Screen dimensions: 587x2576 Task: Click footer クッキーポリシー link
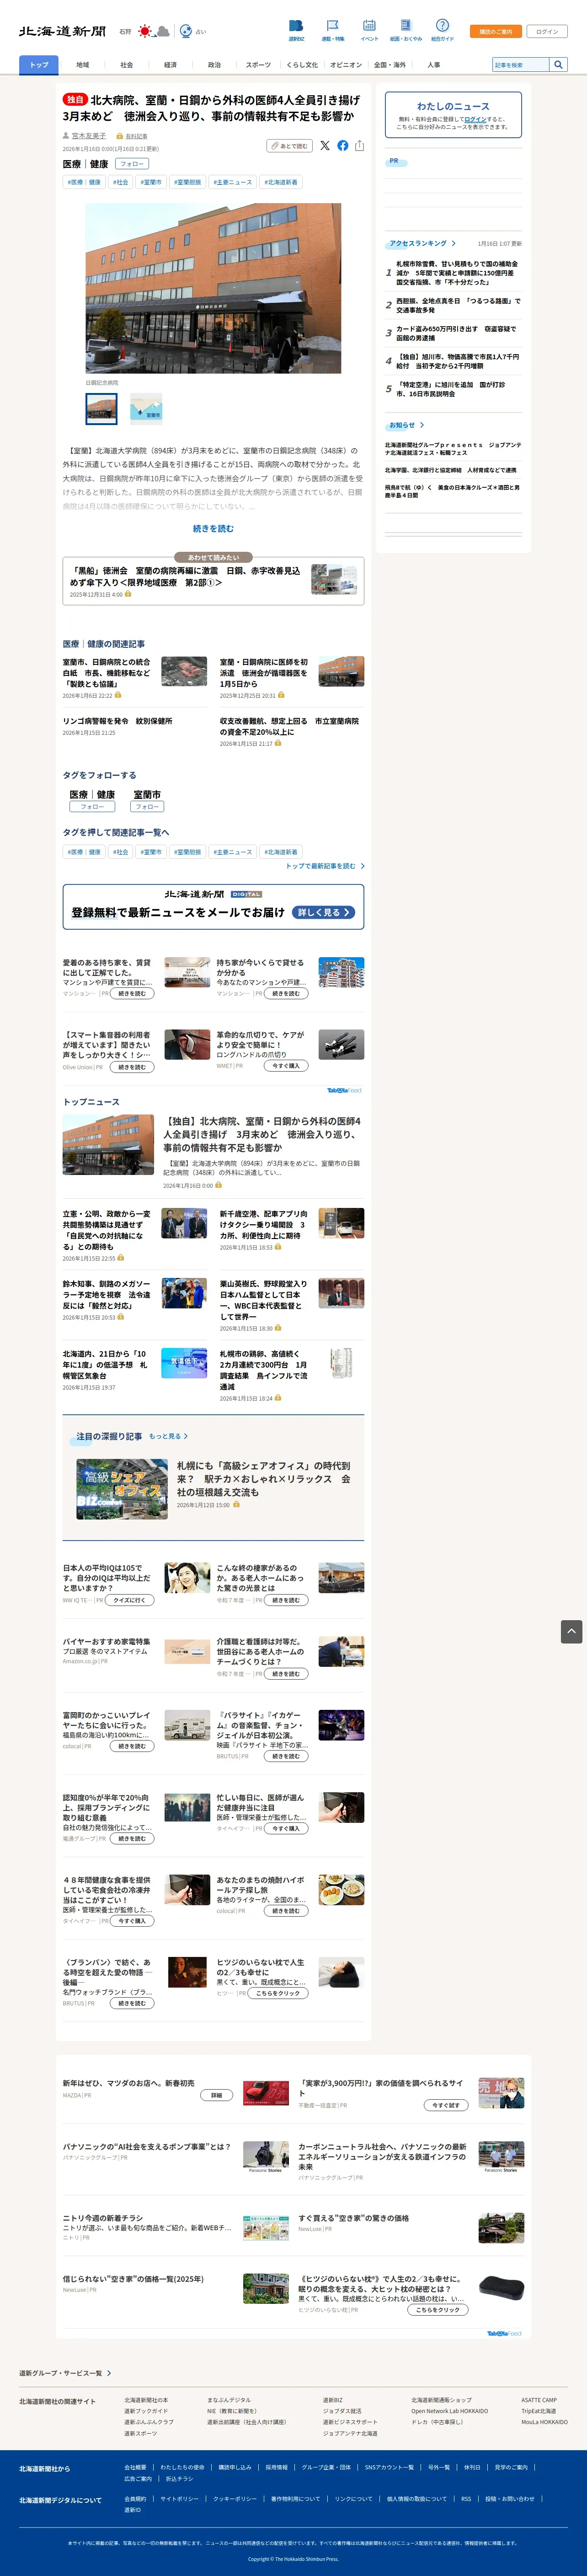(235, 2498)
